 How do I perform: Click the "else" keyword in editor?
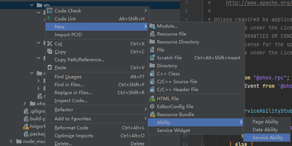coord(241,144)
